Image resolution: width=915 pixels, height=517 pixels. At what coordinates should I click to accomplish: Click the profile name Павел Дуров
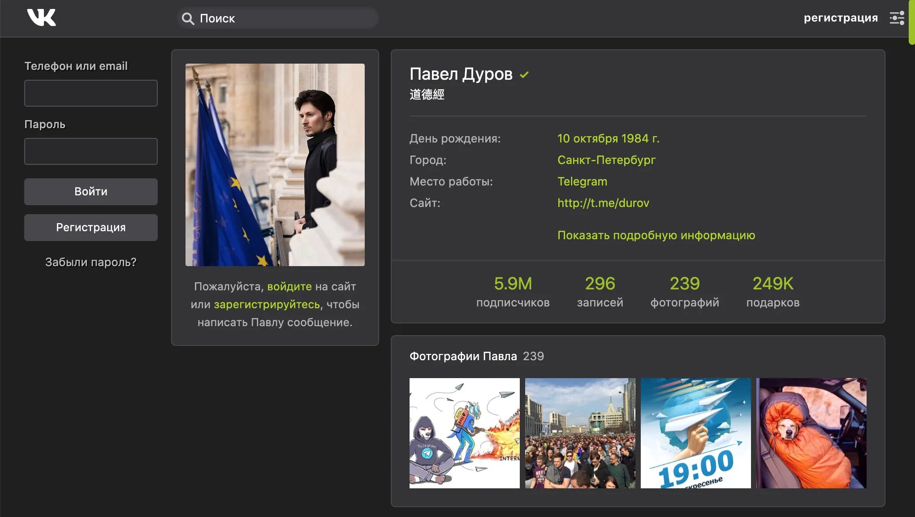tap(461, 74)
